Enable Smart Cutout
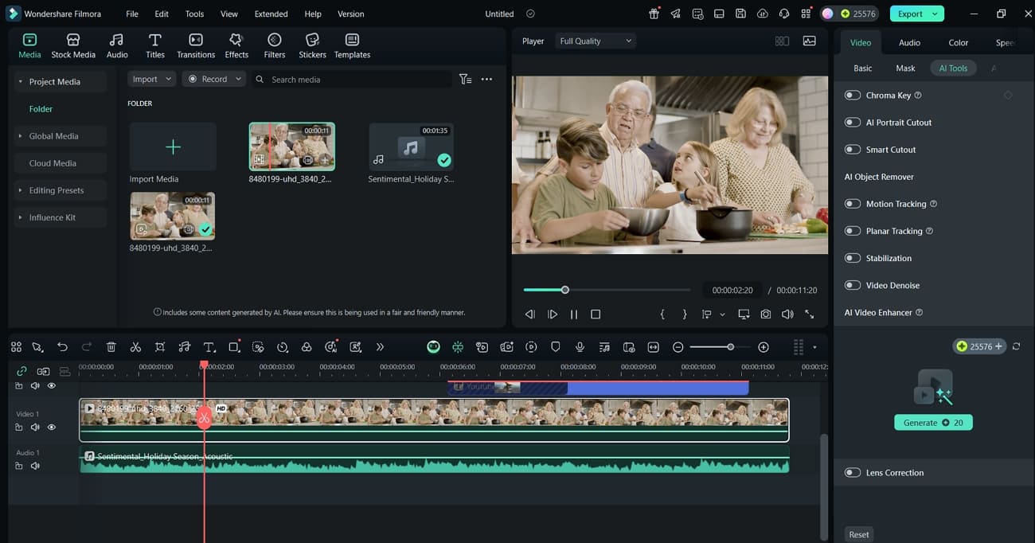 (853, 150)
